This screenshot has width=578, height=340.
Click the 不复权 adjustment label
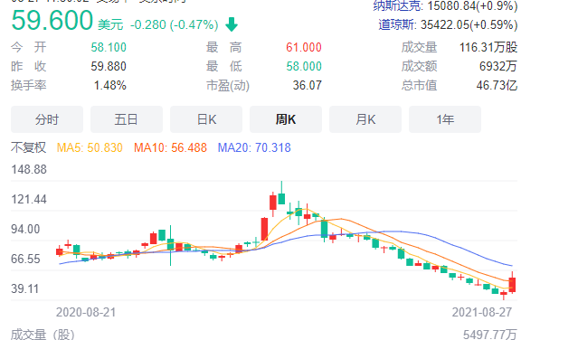(28, 147)
